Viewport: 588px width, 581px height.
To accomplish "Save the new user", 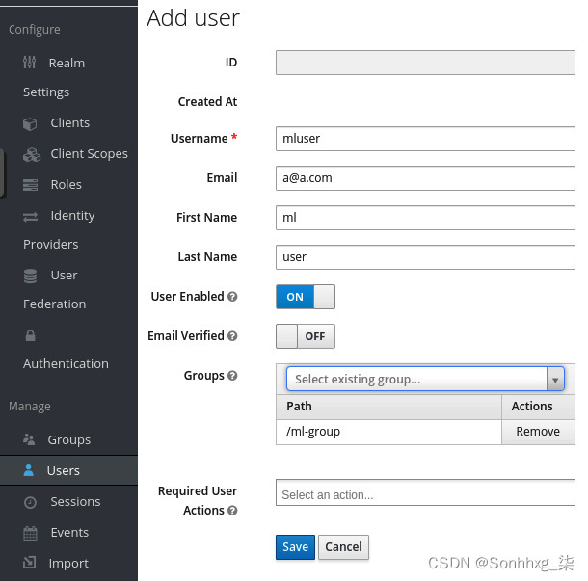I will (x=295, y=547).
